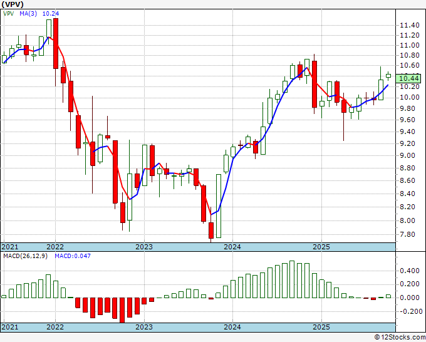The height and width of the screenshot is (342, 426).
Task: Click the current price tag 10.44
Action: 408,79
